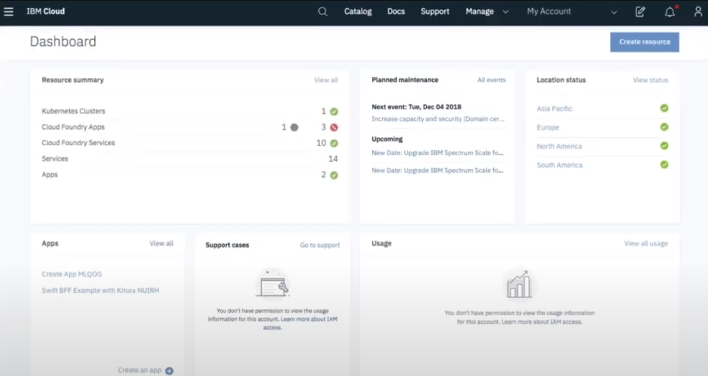Image resolution: width=708 pixels, height=376 pixels.
Task: Open the Create App MLQOG app
Action: (x=72, y=274)
